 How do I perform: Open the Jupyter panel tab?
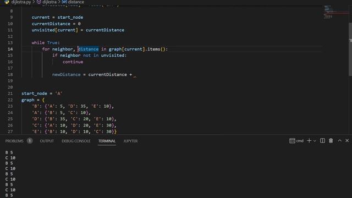[x=130, y=141]
